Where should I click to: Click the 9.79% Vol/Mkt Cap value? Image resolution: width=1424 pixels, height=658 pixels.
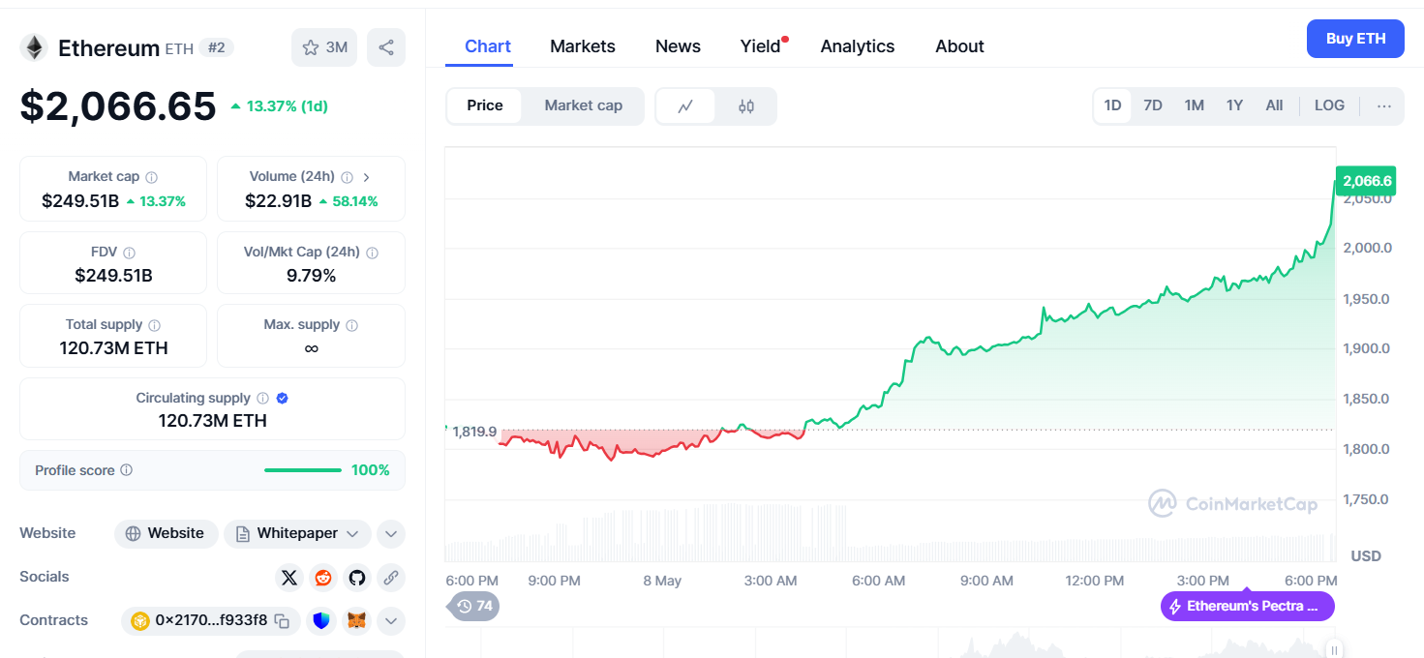pos(311,276)
